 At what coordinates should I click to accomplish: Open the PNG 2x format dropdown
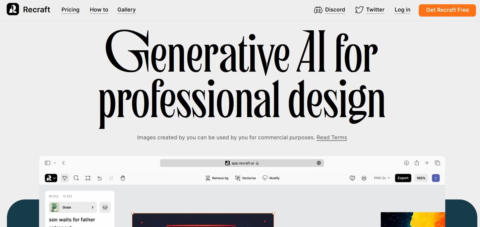point(382,178)
